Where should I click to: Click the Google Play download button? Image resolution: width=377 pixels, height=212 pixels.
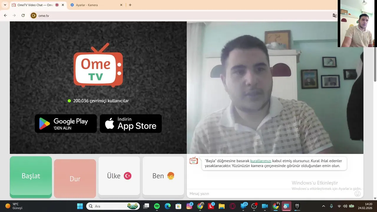click(x=66, y=124)
